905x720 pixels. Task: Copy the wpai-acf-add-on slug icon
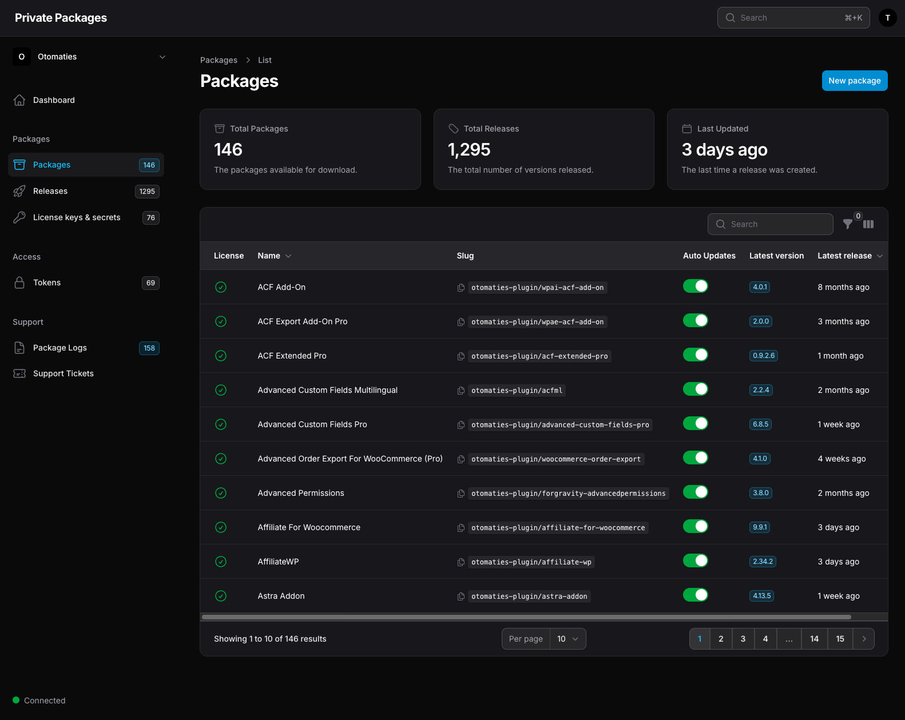(x=461, y=288)
